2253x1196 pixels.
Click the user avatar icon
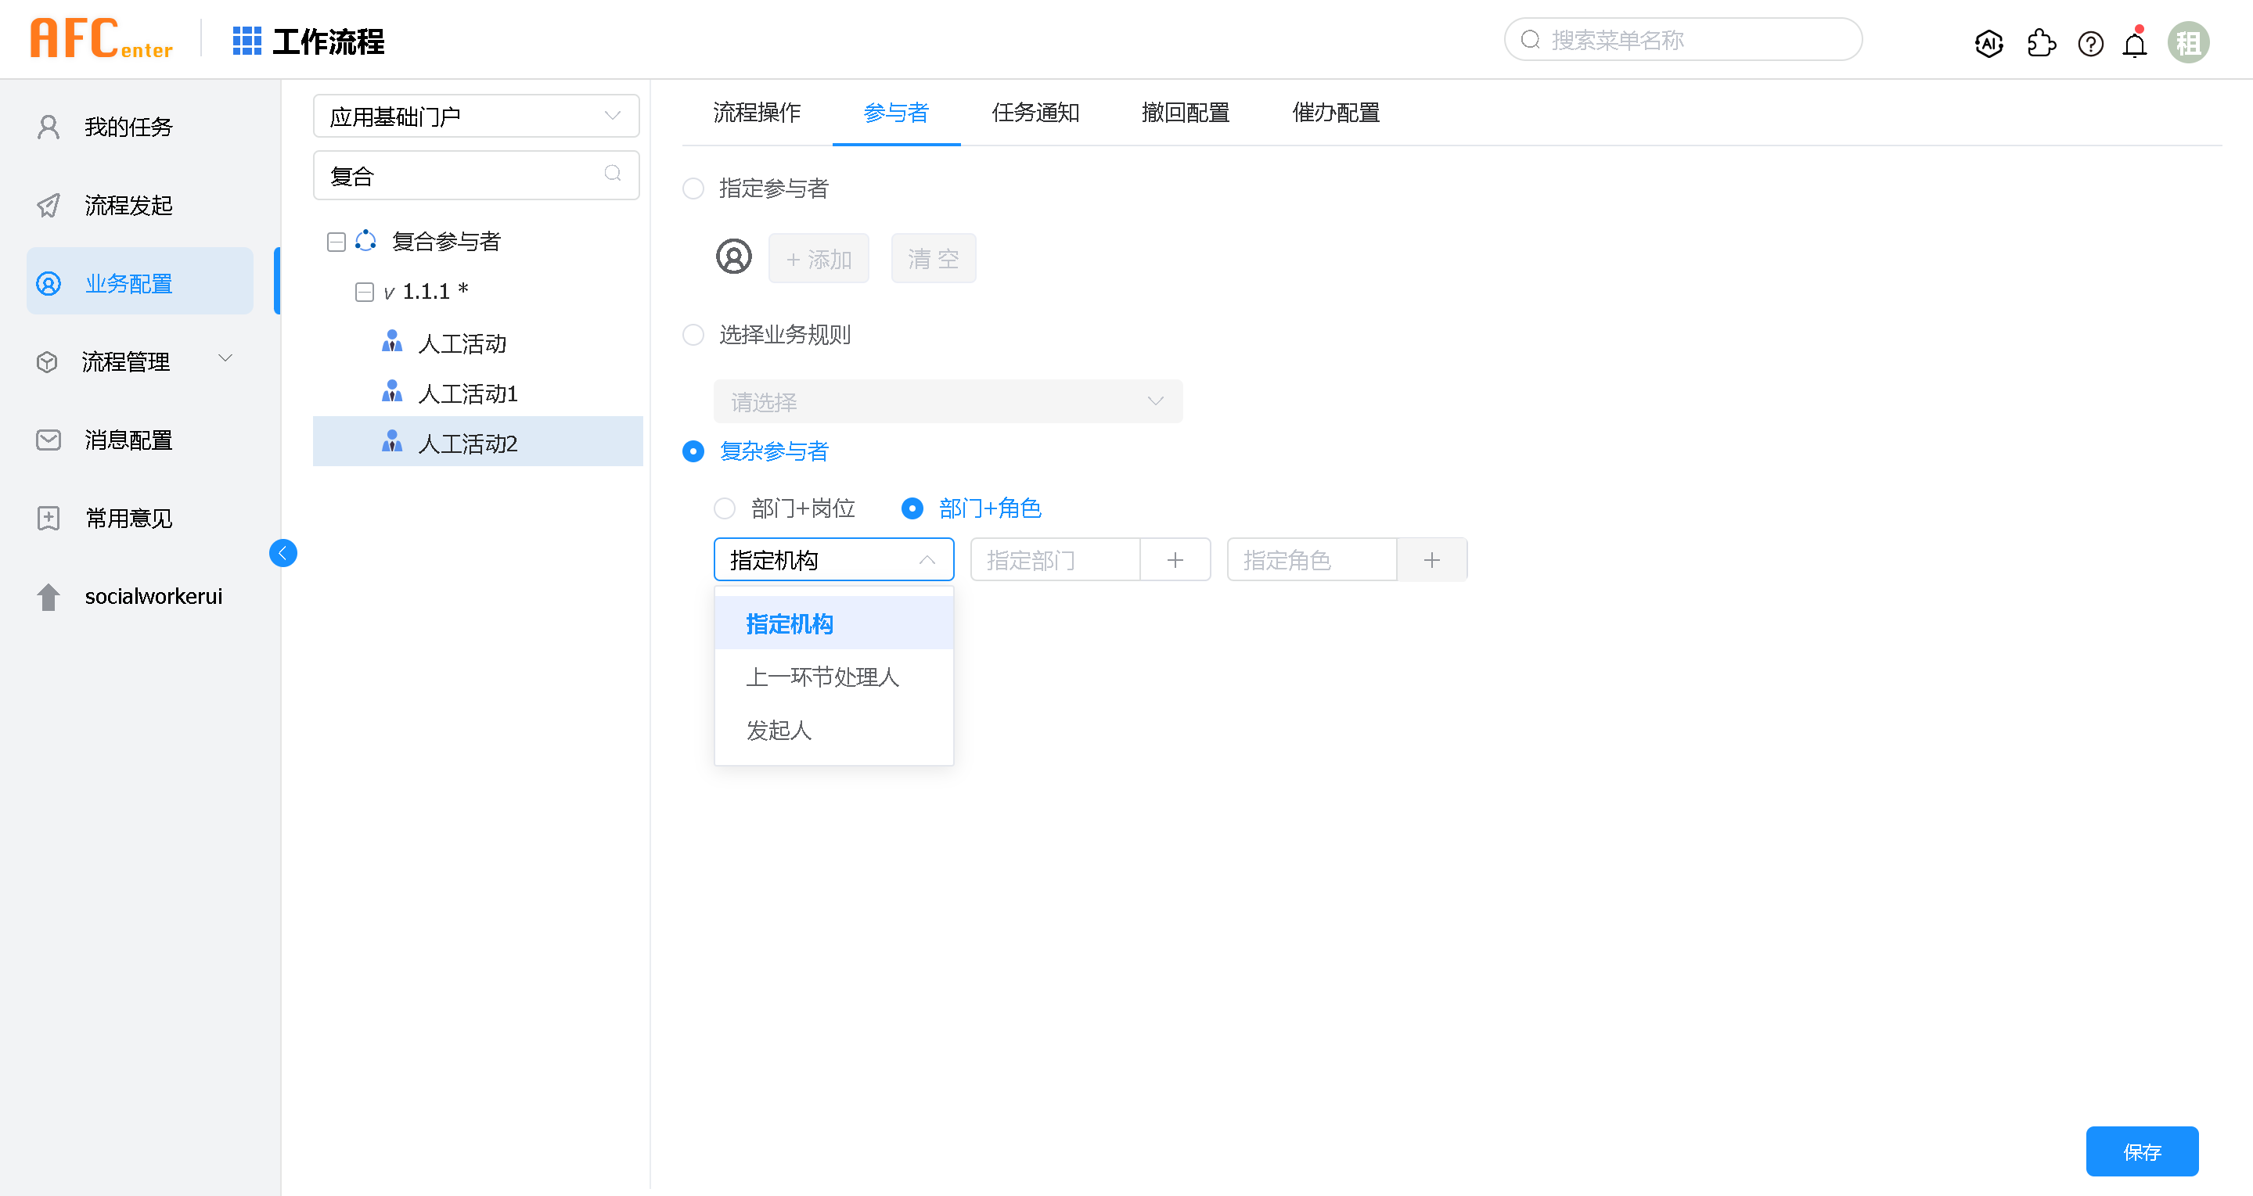pyautogui.click(x=2187, y=43)
